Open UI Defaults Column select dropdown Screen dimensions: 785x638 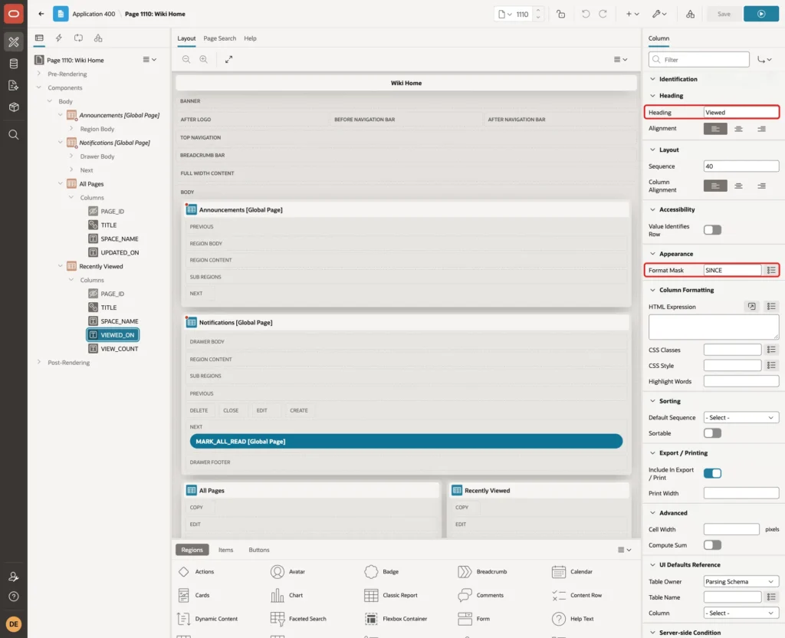pos(741,613)
